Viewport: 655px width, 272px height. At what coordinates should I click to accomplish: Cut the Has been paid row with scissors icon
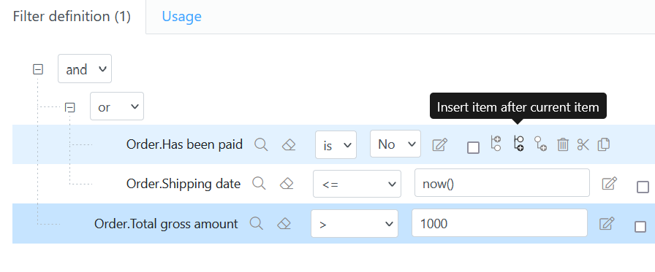[x=583, y=144]
